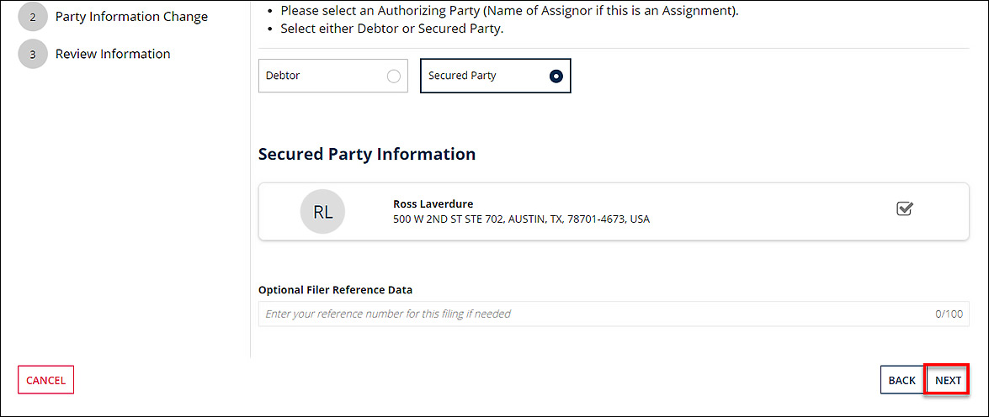This screenshot has width=989, height=417.
Task: Click the step 2 circle icon
Action: pyautogui.click(x=33, y=17)
